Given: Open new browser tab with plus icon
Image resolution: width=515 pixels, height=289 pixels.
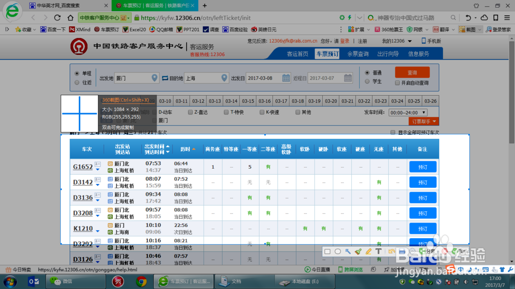Looking at the screenshot, I should click(x=204, y=6).
